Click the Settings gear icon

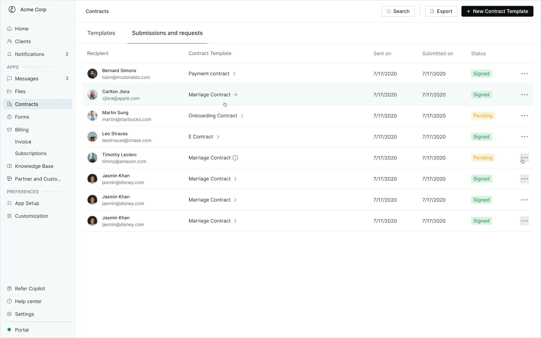(x=9, y=314)
